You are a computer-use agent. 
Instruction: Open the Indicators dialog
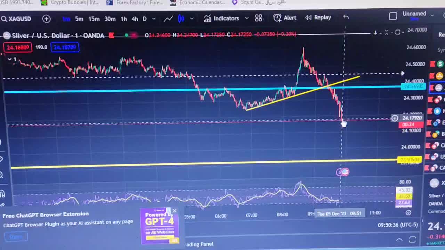[x=221, y=18]
